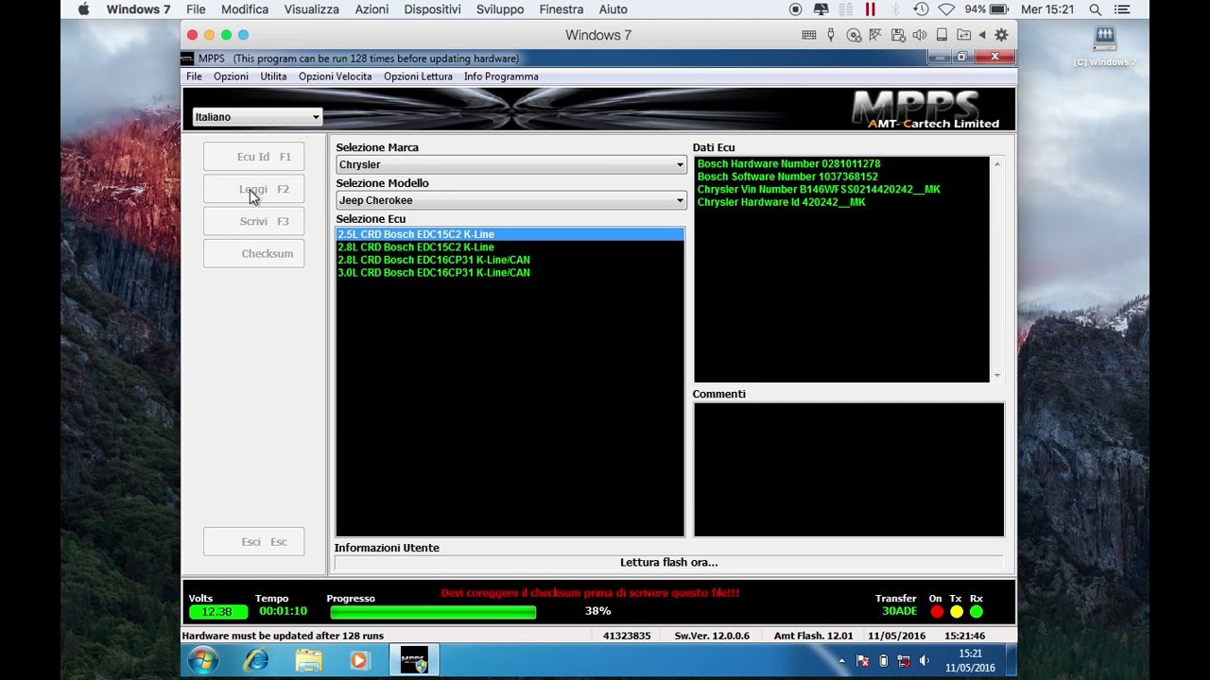Open the Time Machine menu icon
Viewport: 1210px width, 680px height.
coord(921,9)
